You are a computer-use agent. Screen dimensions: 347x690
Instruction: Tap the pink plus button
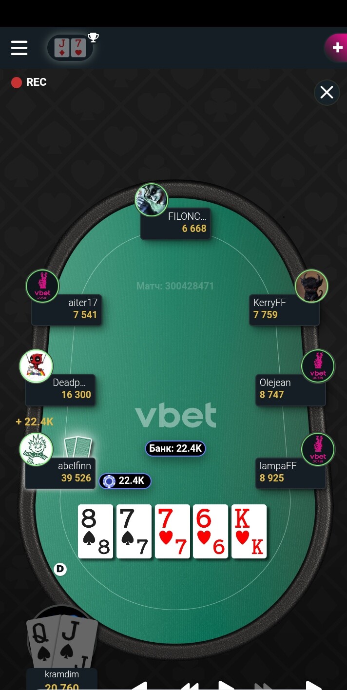pos(337,47)
